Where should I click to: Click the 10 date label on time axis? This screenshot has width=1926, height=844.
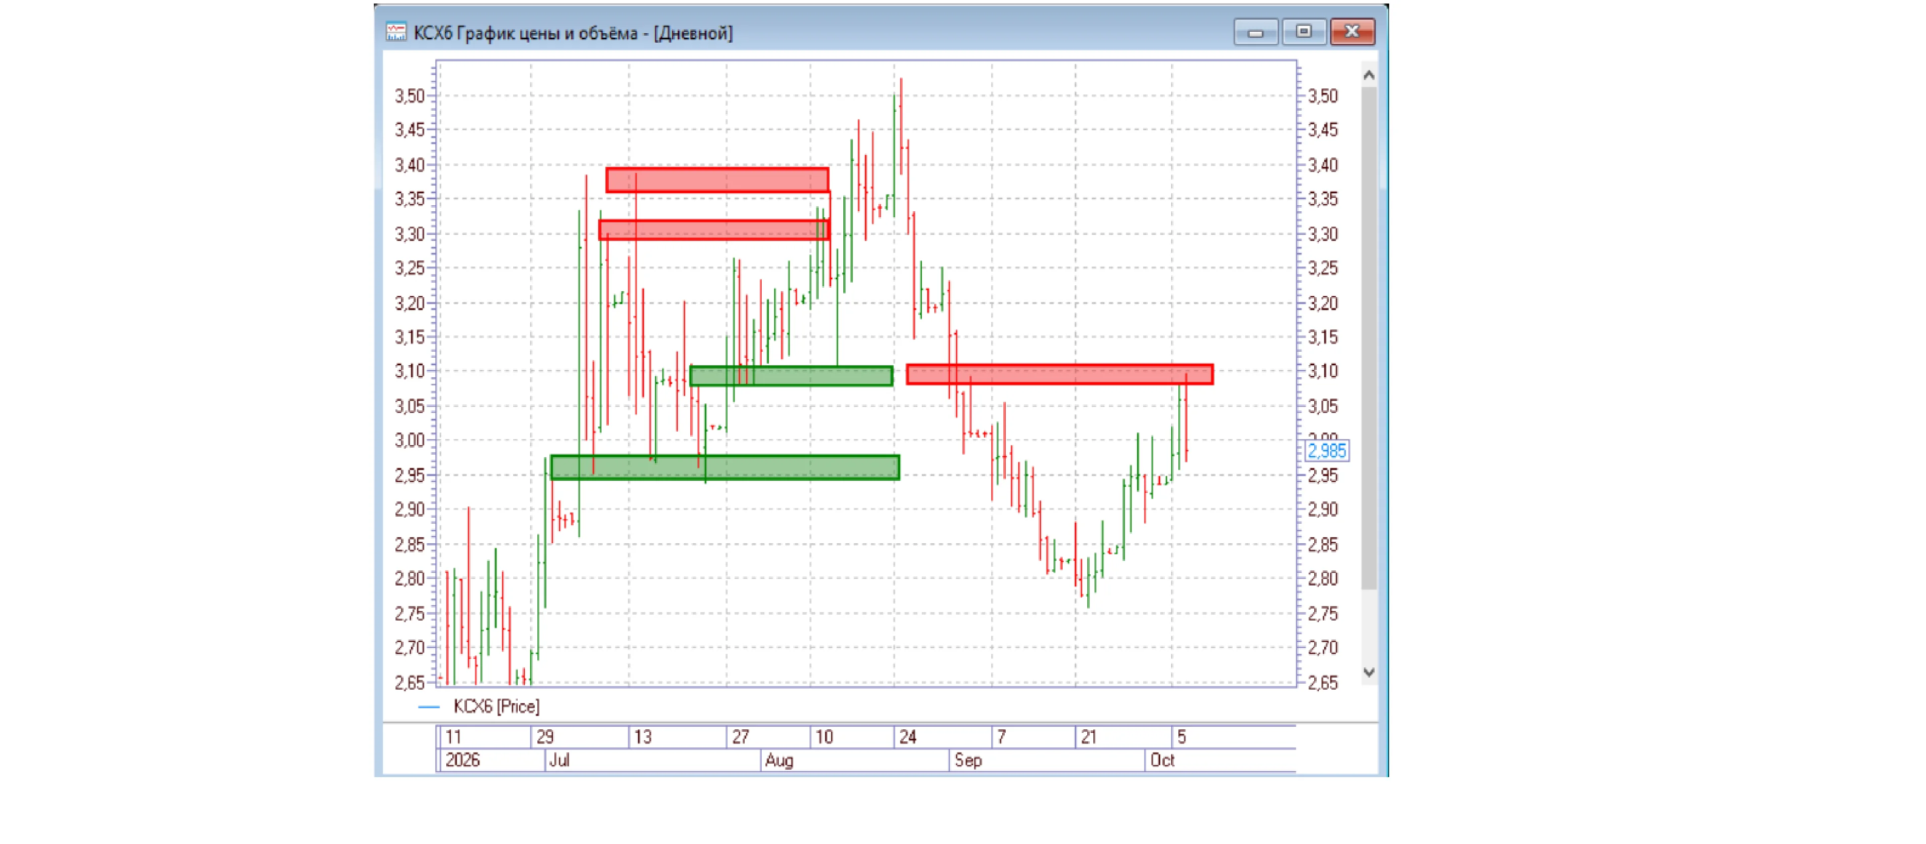point(824,737)
